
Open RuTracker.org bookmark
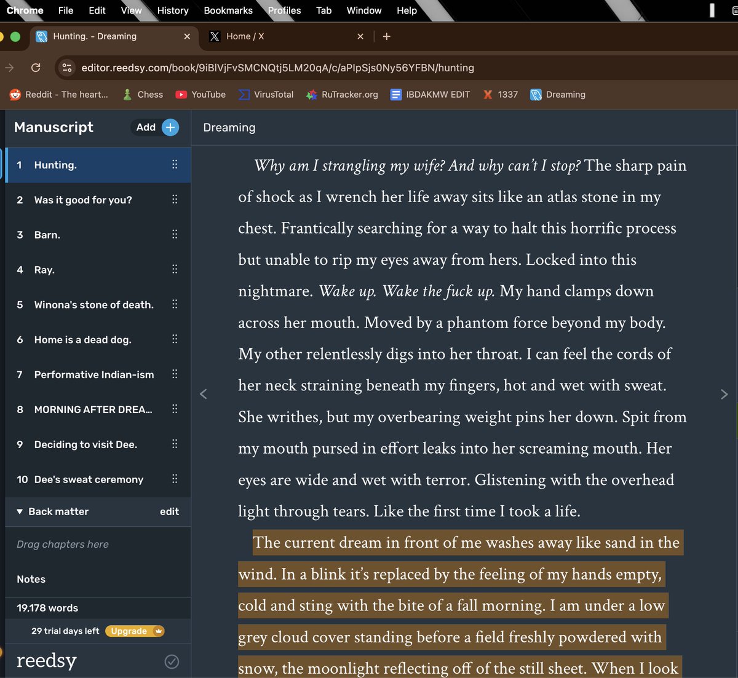tap(342, 95)
